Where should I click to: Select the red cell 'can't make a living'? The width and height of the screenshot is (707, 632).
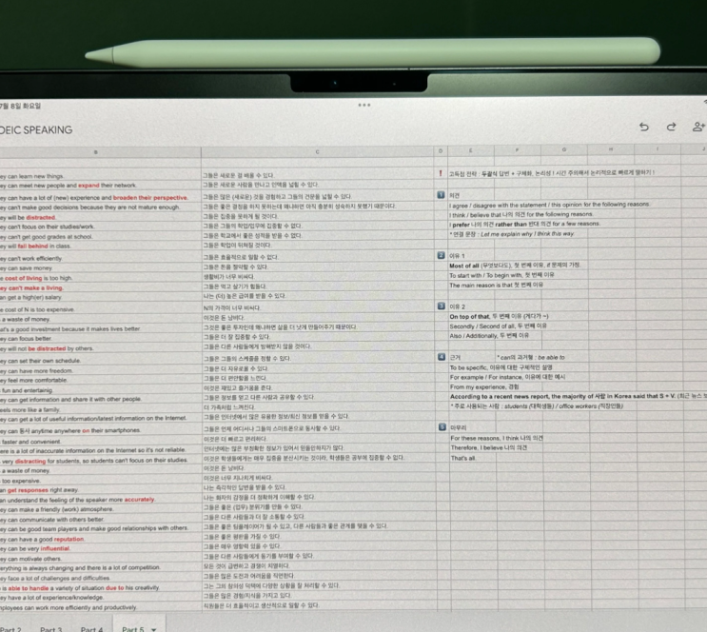click(x=101, y=287)
